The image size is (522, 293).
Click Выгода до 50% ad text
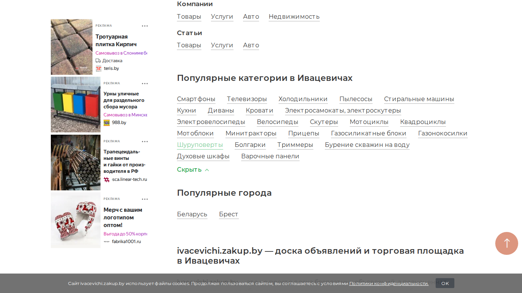tap(125, 234)
